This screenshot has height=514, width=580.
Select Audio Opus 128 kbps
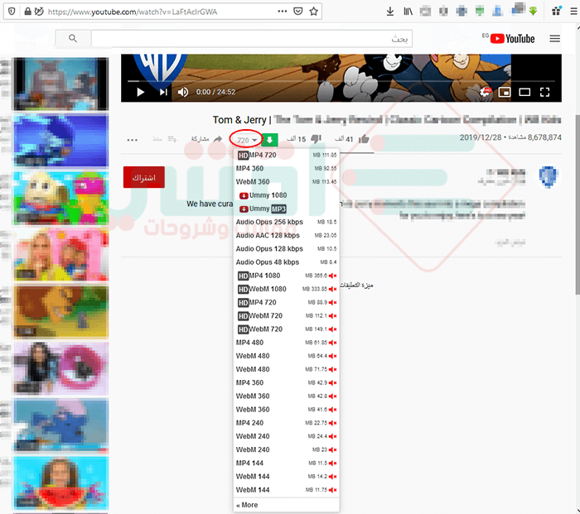[287, 248]
